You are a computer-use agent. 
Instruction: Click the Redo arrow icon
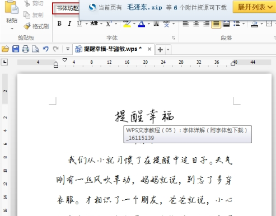(x=55, y=49)
